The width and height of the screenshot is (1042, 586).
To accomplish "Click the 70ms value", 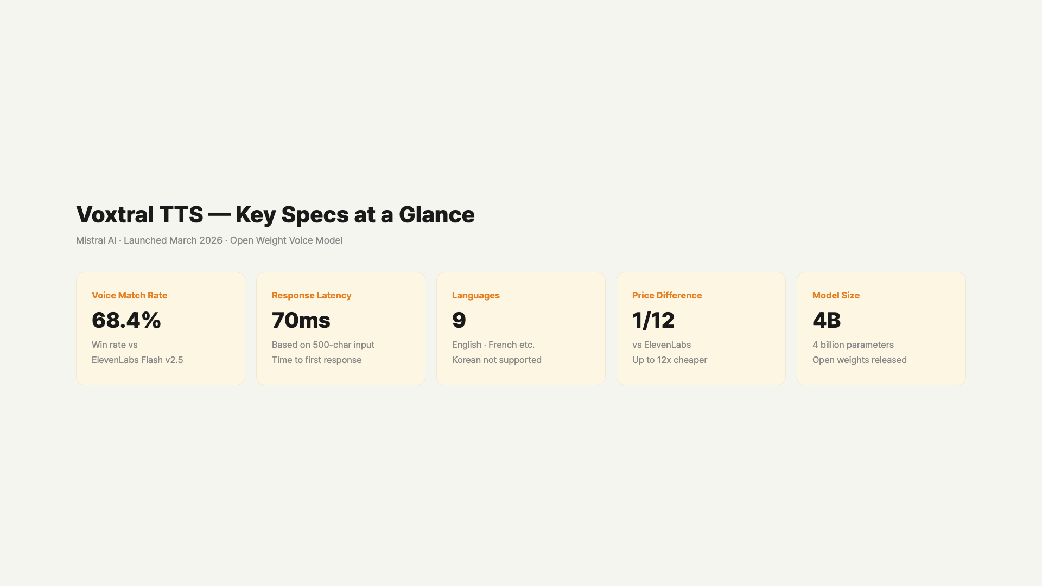I will (x=301, y=320).
